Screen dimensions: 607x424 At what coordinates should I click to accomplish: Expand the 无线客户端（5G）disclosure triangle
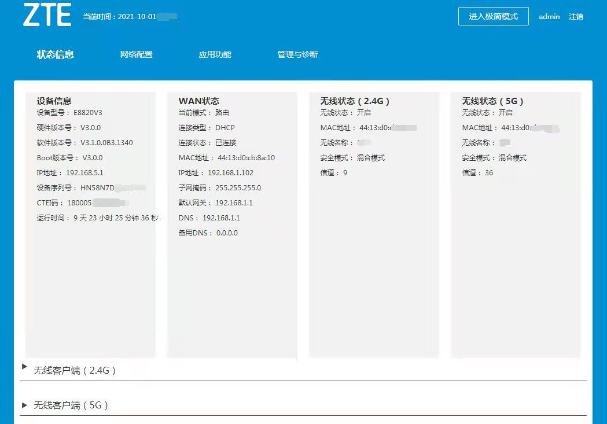click(24, 405)
